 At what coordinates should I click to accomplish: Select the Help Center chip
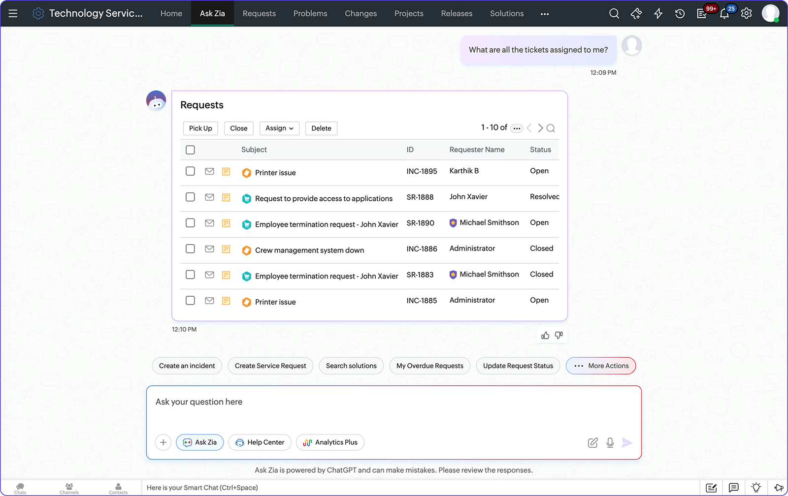260,442
